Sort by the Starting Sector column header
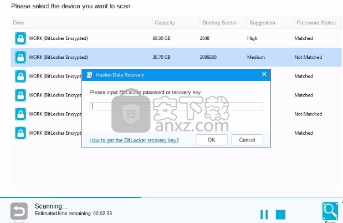 pos(223,23)
